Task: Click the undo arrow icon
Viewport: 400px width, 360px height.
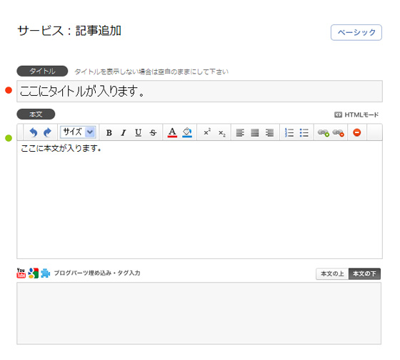Action: 33,132
